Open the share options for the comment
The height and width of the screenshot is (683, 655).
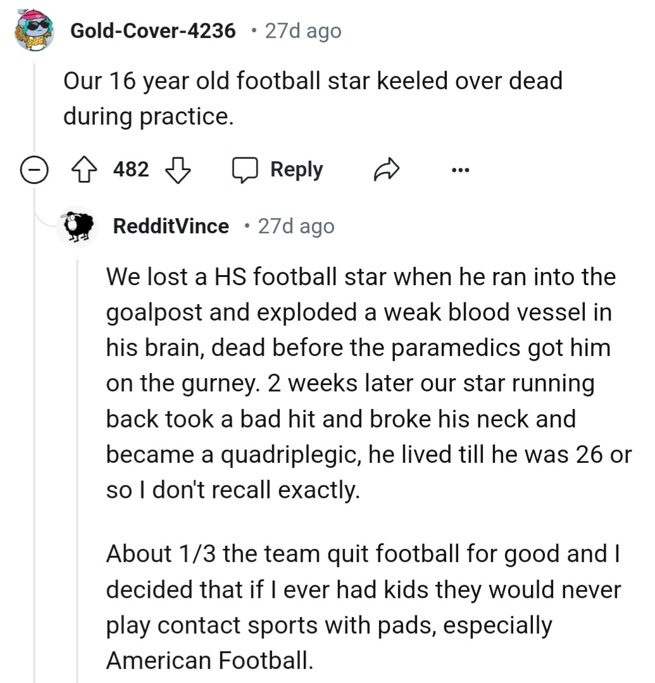click(387, 169)
